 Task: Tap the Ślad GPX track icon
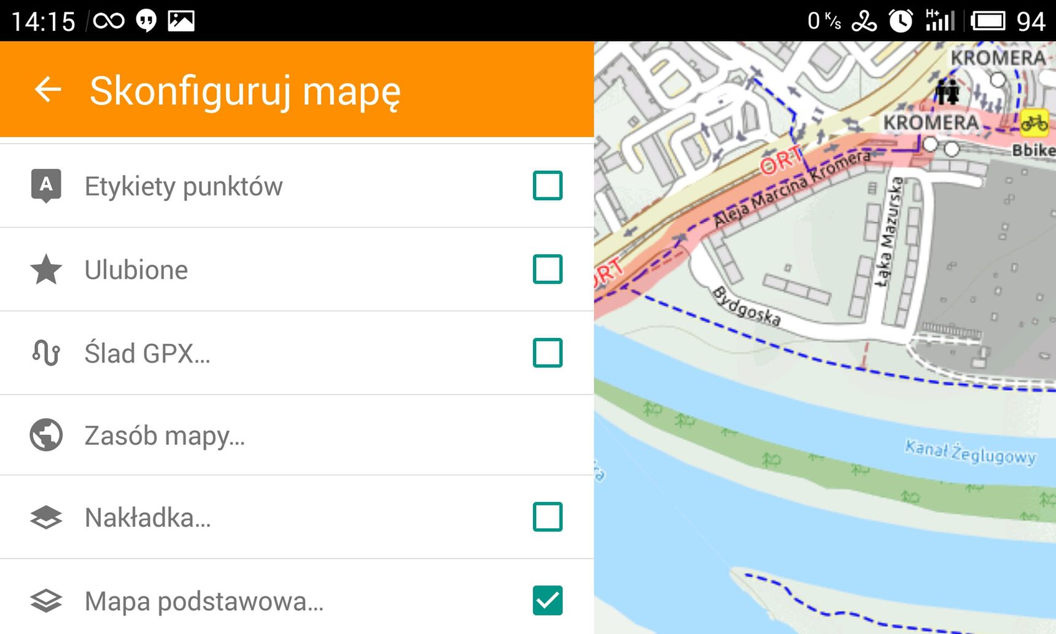[x=46, y=353]
